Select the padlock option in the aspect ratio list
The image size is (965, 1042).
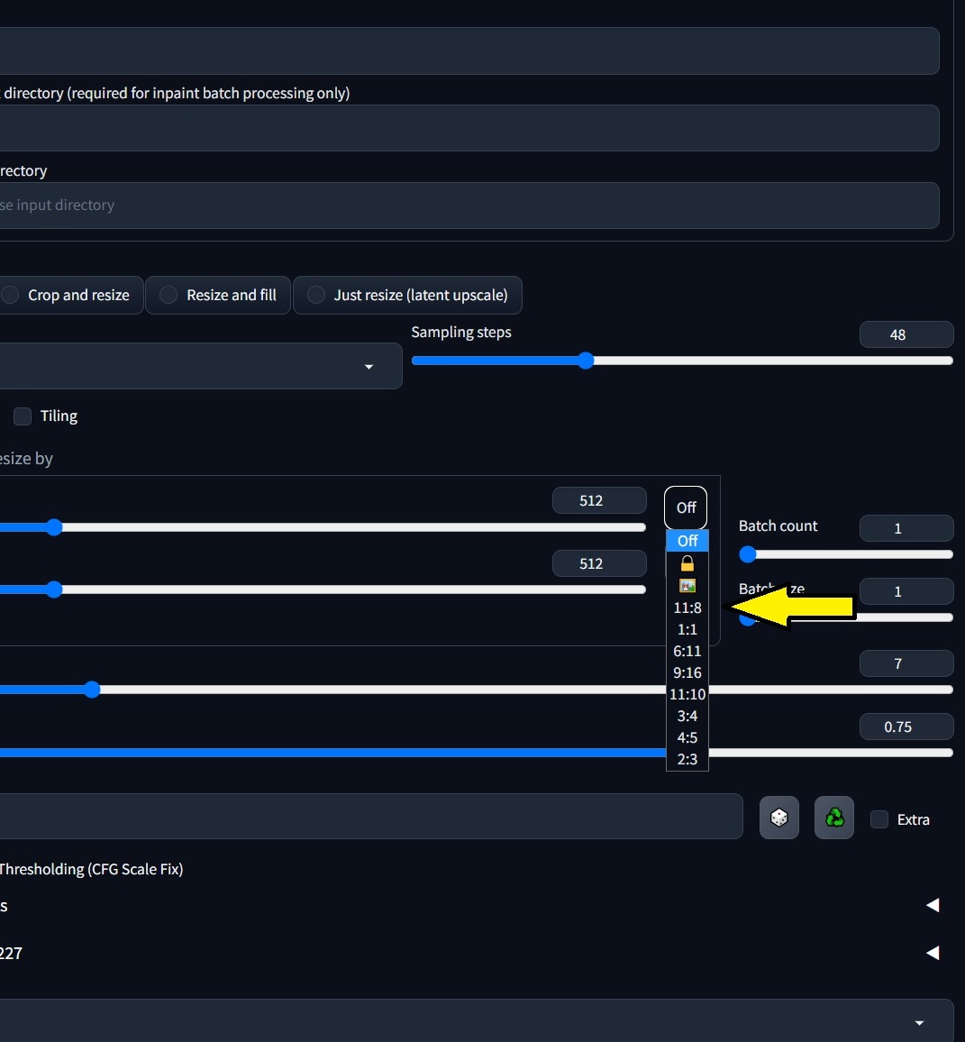tap(687, 563)
